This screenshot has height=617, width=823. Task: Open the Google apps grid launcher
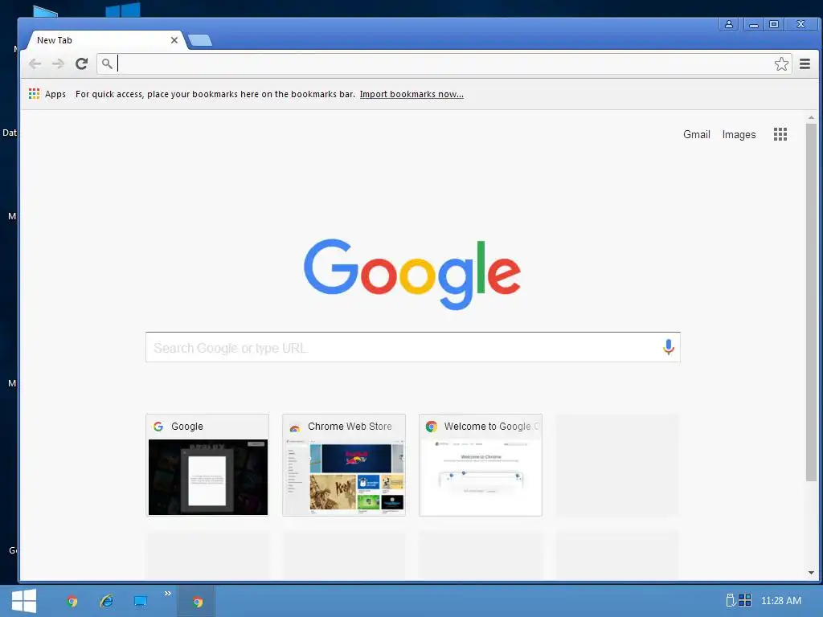tap(780, 134)
